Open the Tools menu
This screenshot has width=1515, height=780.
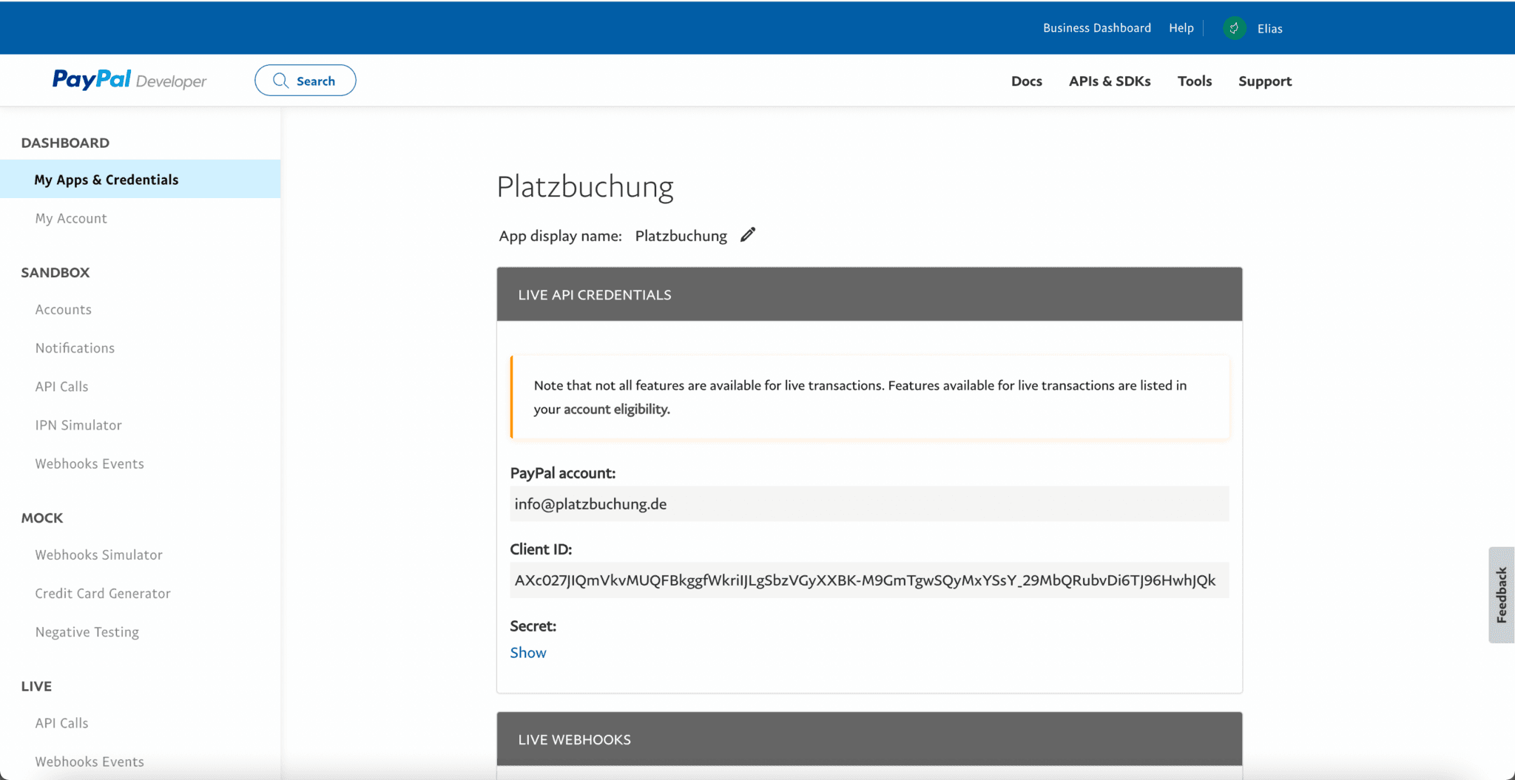[x=1195, y=81]
